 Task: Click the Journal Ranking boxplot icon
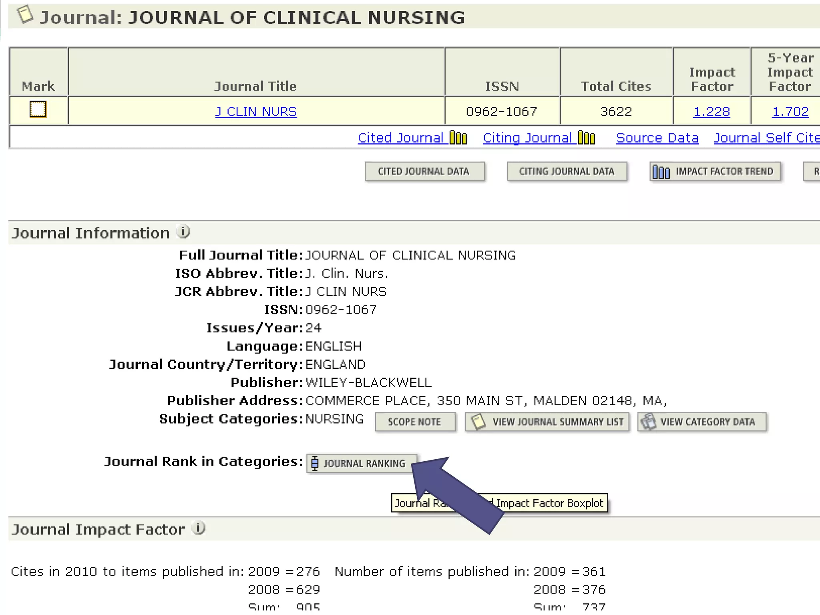(315, 463)
